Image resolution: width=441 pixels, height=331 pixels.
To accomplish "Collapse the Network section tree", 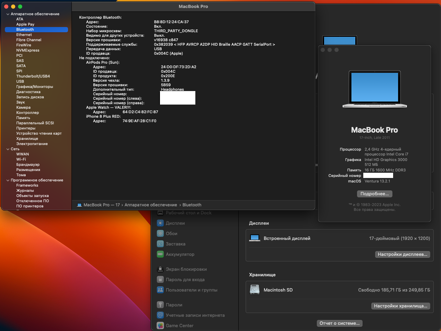I will click(8, 149).
